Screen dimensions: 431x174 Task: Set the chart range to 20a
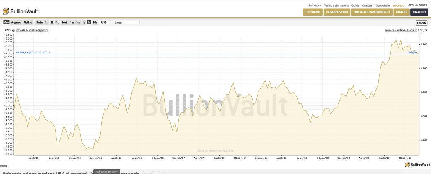pos(95,22)
